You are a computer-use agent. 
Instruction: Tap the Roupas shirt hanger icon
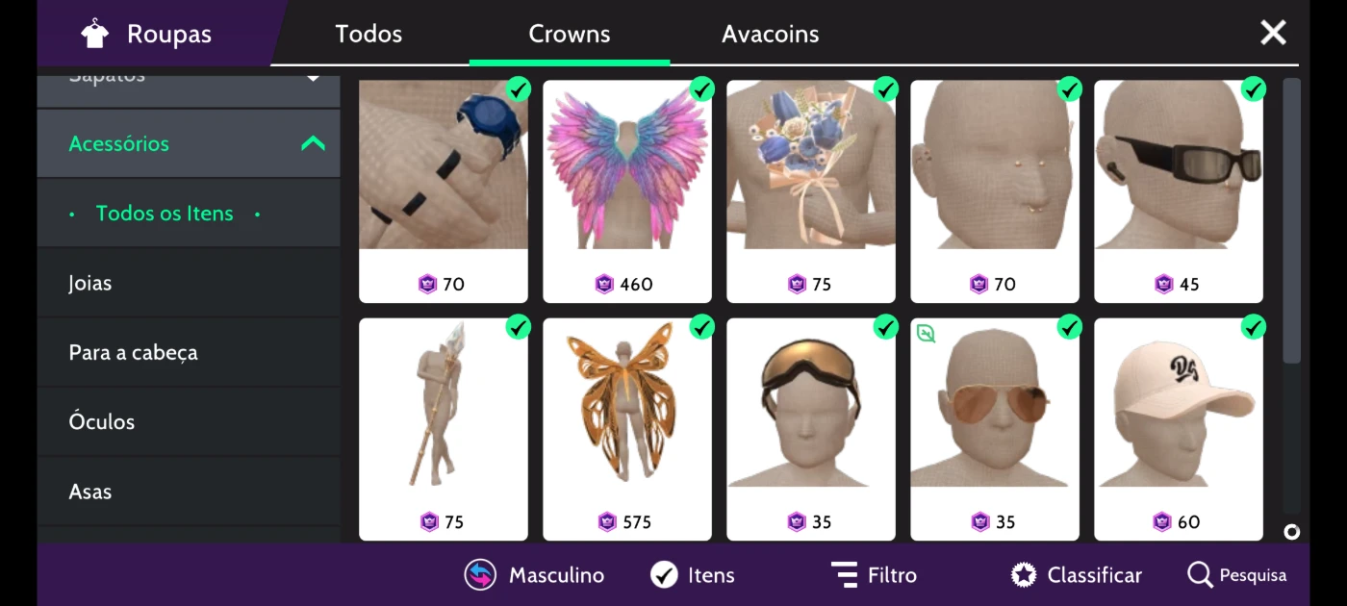click(94, 34)
